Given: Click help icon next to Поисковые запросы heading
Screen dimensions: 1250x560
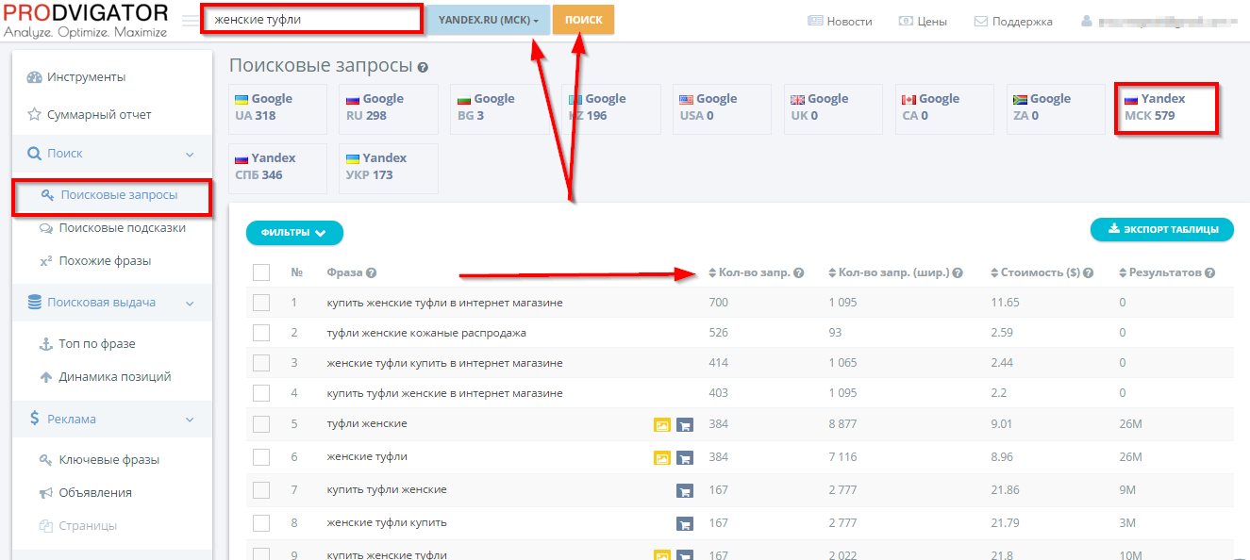Looking at the screenshot, I should 423,68.
